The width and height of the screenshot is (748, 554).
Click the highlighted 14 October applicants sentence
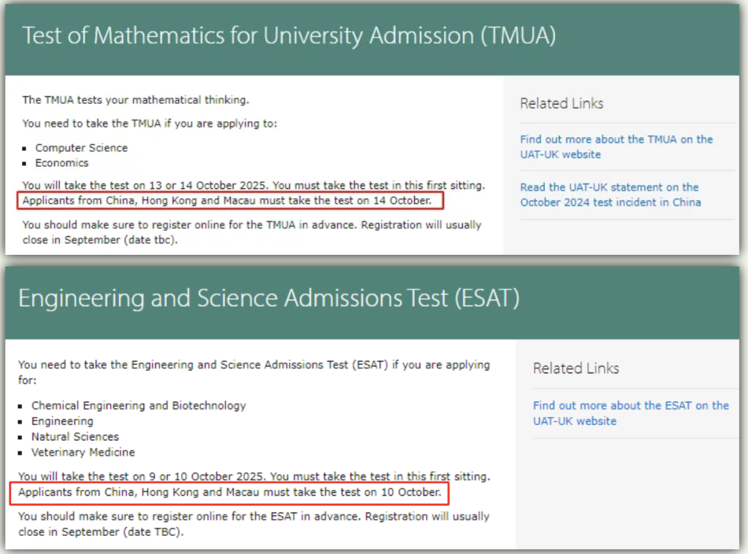pyautogui.click(x=227, y=201)
